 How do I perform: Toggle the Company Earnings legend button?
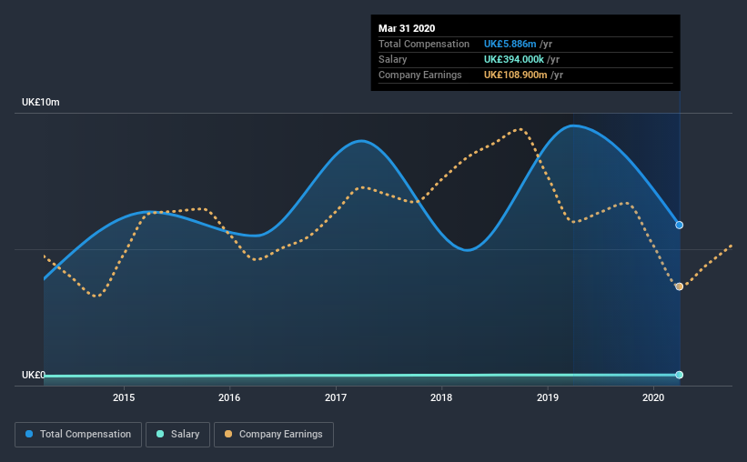(x=274, y=435)
